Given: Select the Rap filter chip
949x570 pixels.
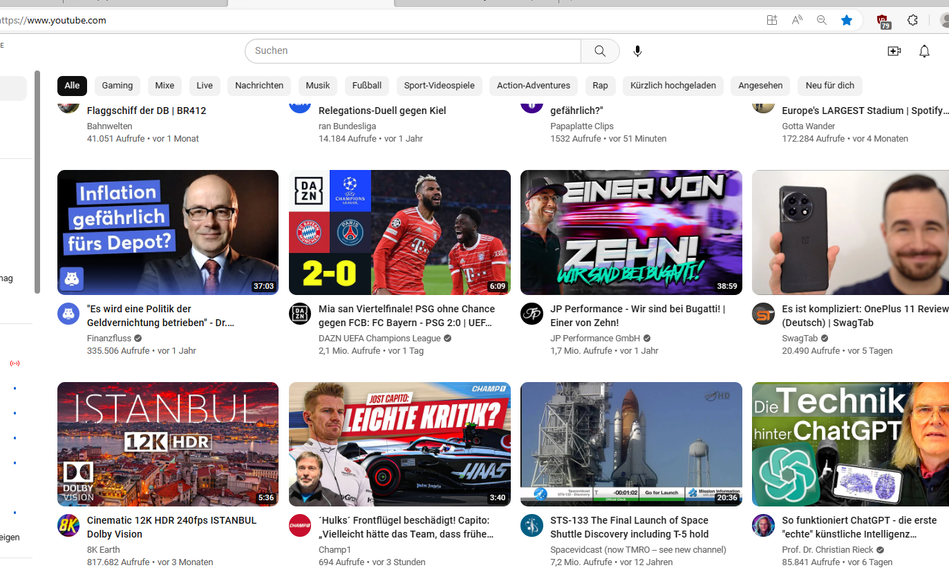Looking at the screenshot, I should coord(601,86).
